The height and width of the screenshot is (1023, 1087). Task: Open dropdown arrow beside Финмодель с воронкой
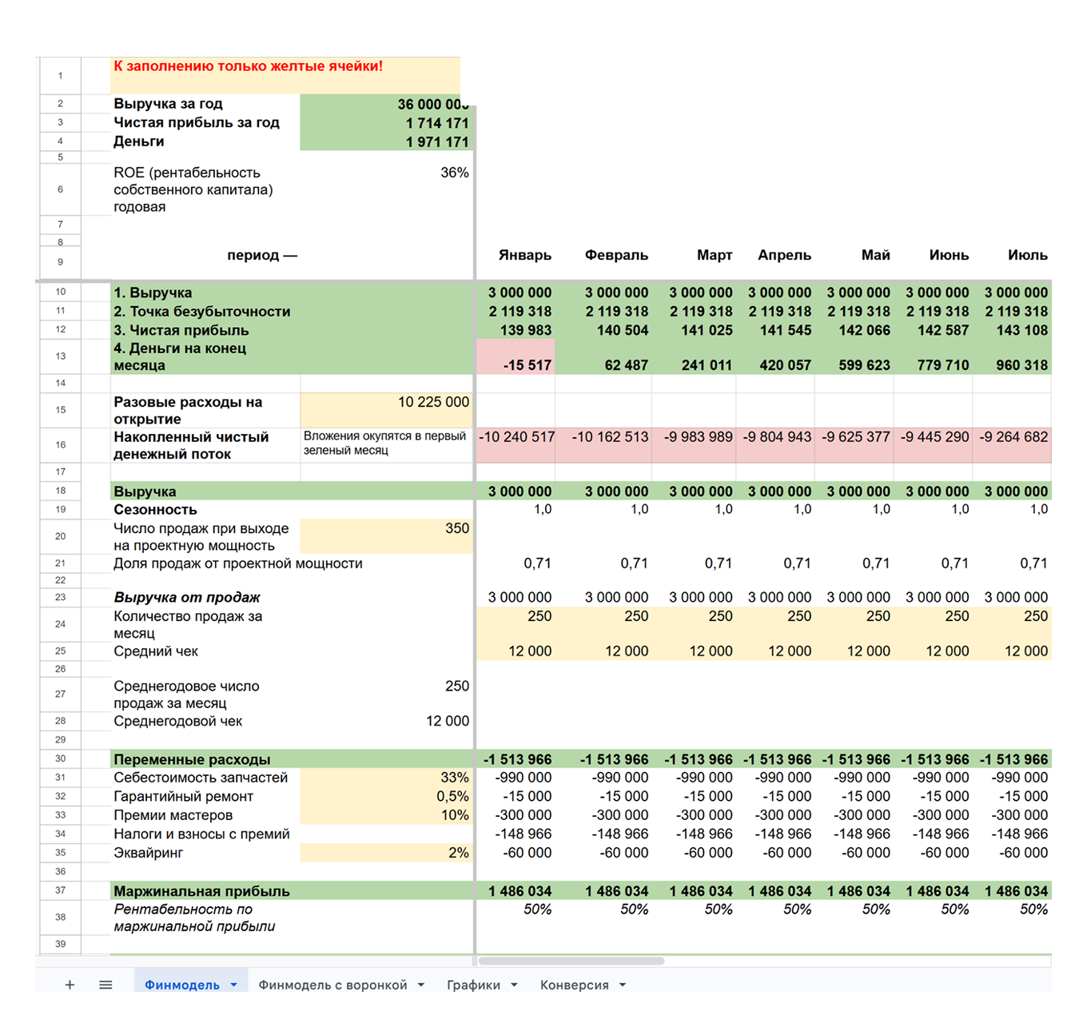tap(421, 985)
